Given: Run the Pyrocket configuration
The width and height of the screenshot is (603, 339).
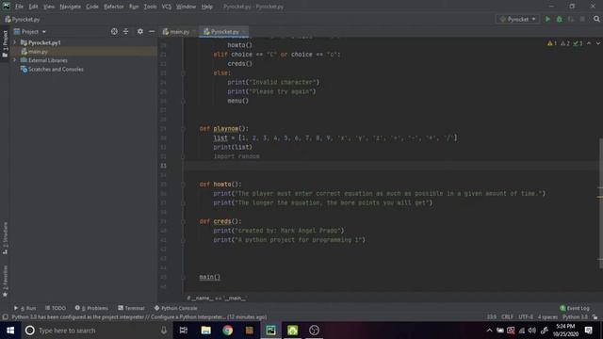Looking at the screenshot, I should pyautogui.click(x=547, y=19).
